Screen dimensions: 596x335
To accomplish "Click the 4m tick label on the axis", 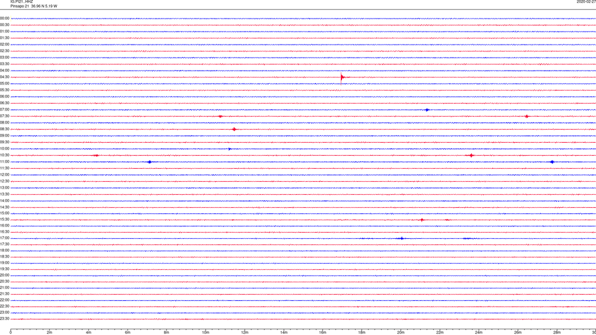I will (89, 333).
